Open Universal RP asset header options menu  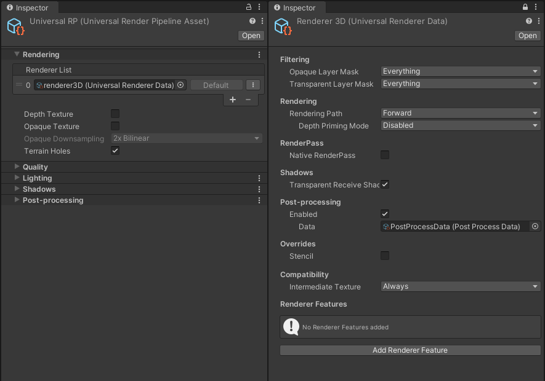262,21
